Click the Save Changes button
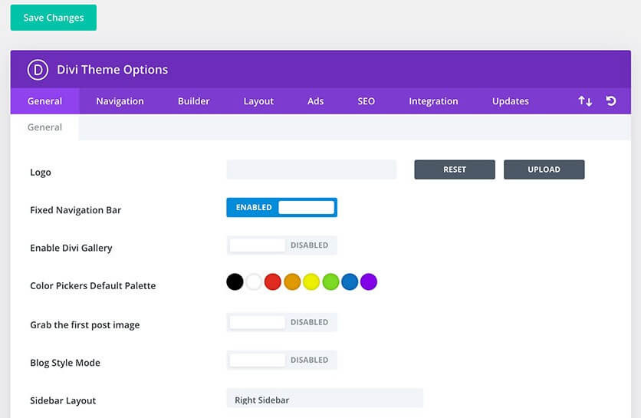Image resolution: width=641 pixels, height=418 pixels. tap(54, 18)
